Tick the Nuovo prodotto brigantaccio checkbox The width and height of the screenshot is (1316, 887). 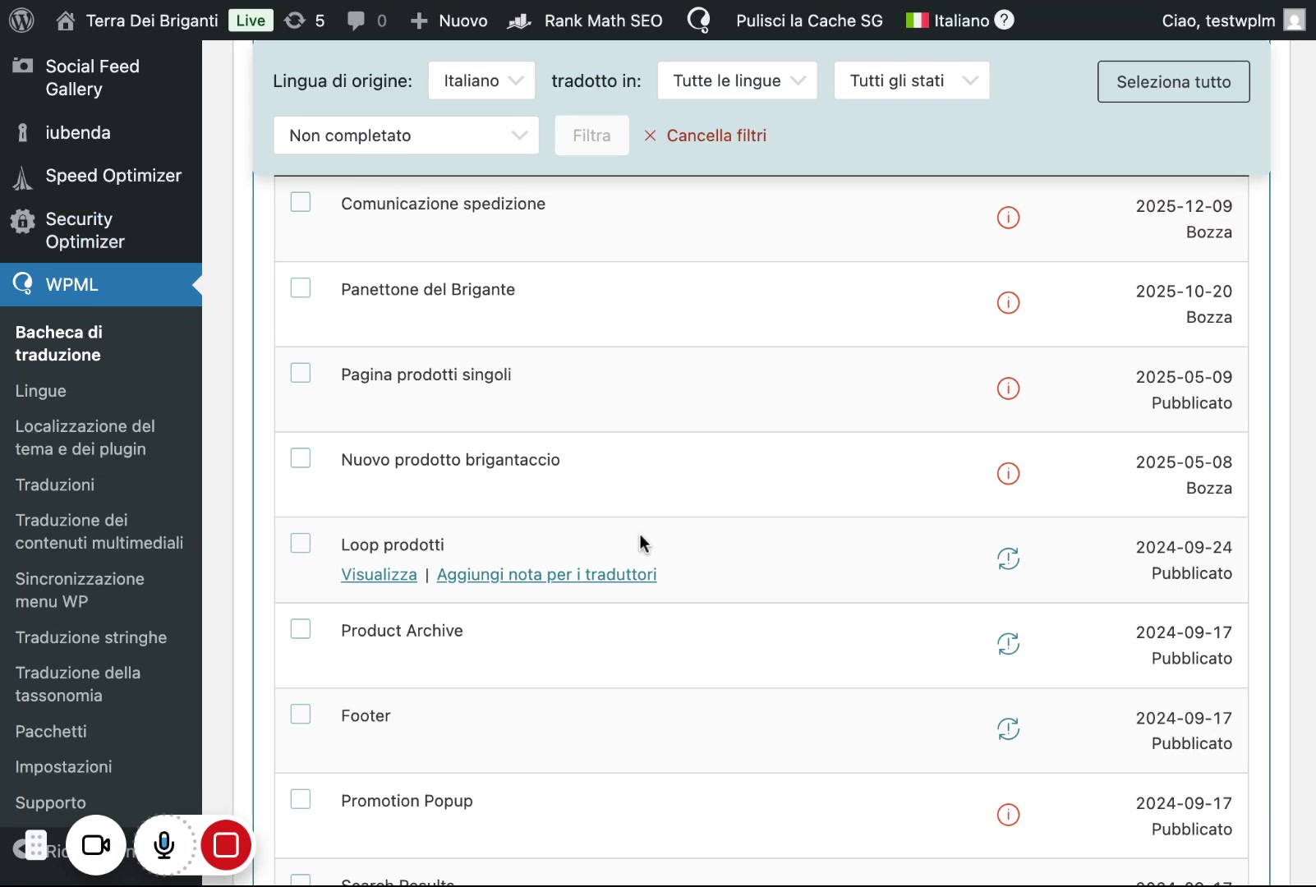301,458
